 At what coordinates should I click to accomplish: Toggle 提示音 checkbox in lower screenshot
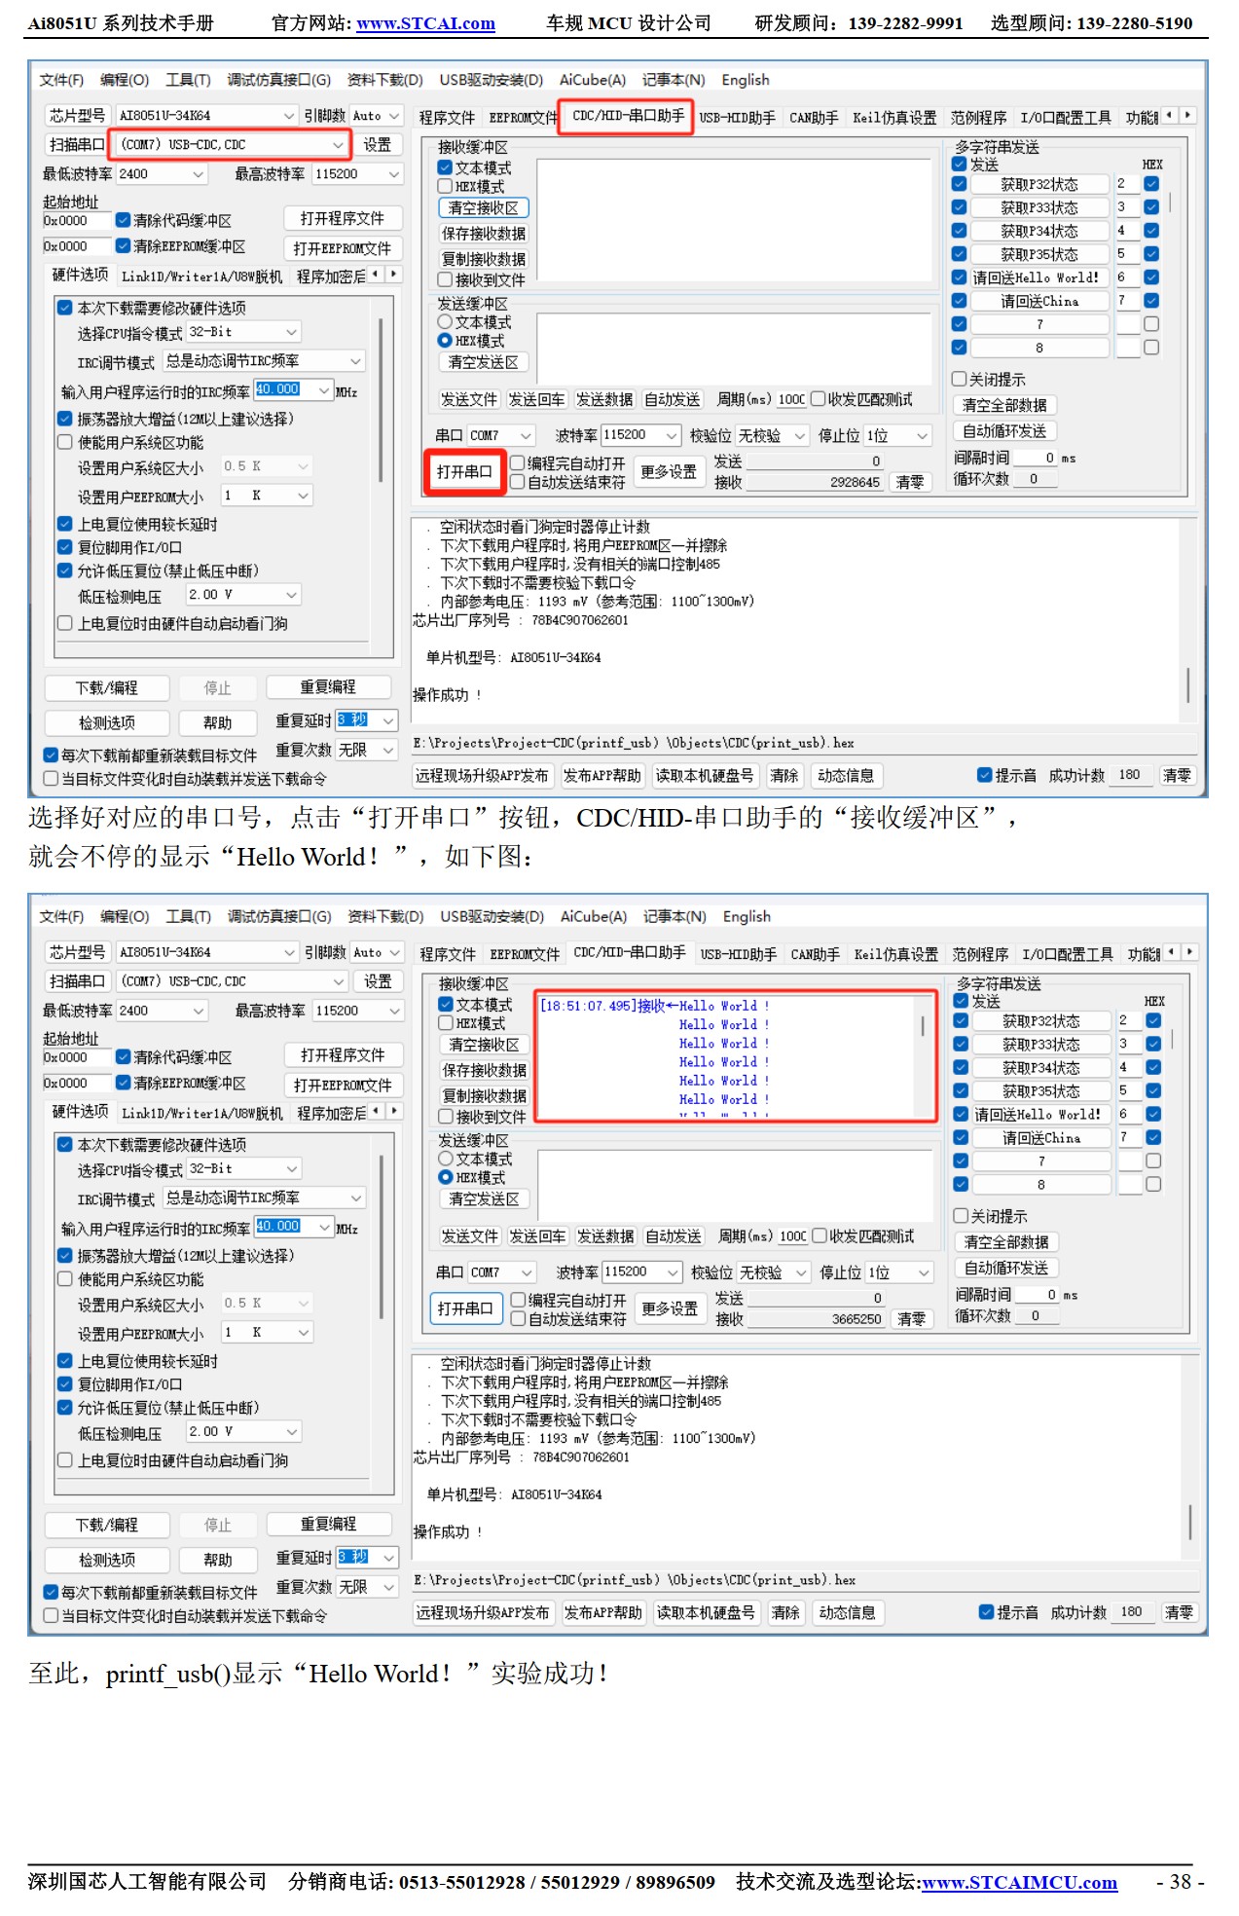(x=986, y=1612)
